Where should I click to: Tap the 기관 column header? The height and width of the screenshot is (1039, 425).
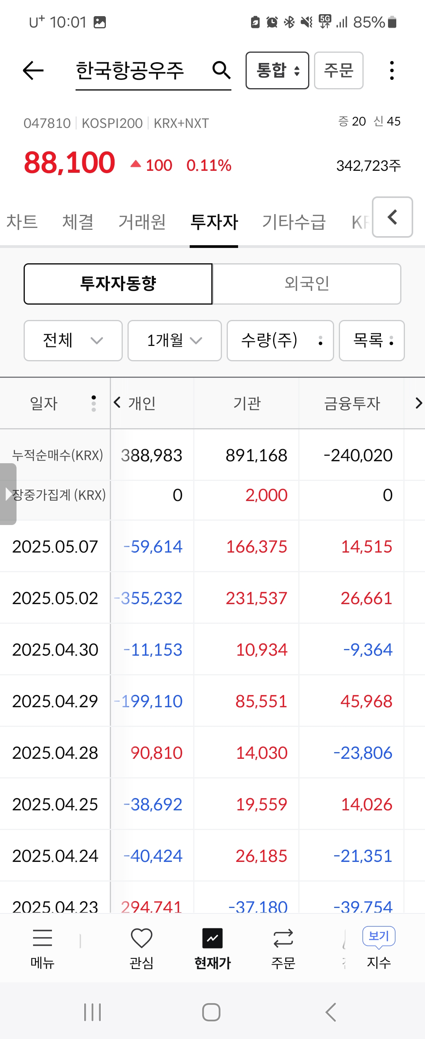pyautogui.click(x=247, y=403)
